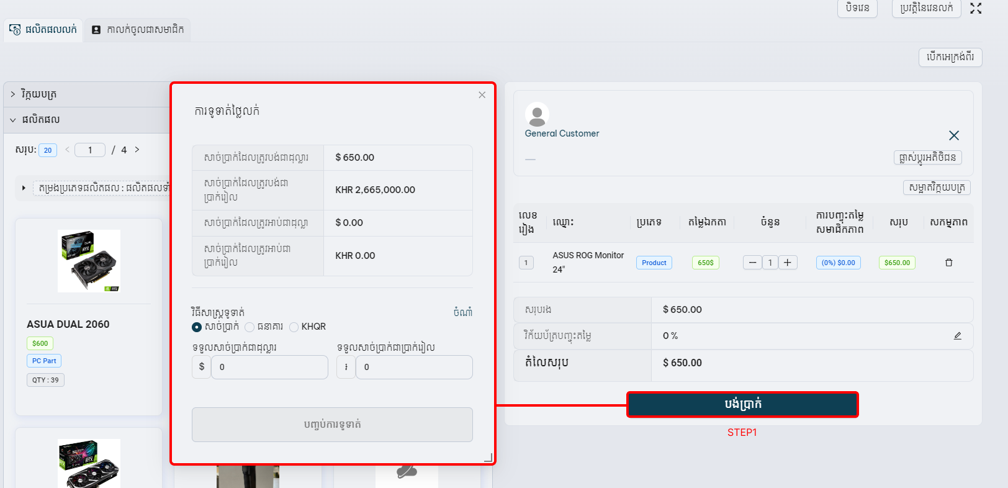Click the fullscreen expand icon
Image resolution: width=1008 pixels, height=488 pixels.
pyautogui.click(x=976, y=9)
